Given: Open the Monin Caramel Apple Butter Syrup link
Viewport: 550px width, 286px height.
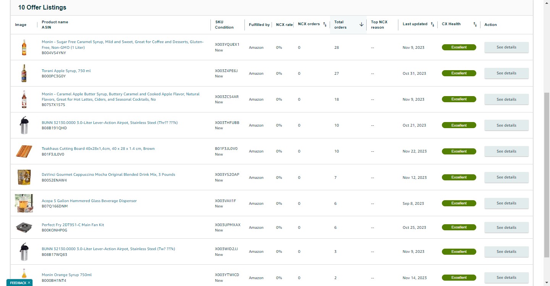Looking at the screenshot, I should point(121,97).
